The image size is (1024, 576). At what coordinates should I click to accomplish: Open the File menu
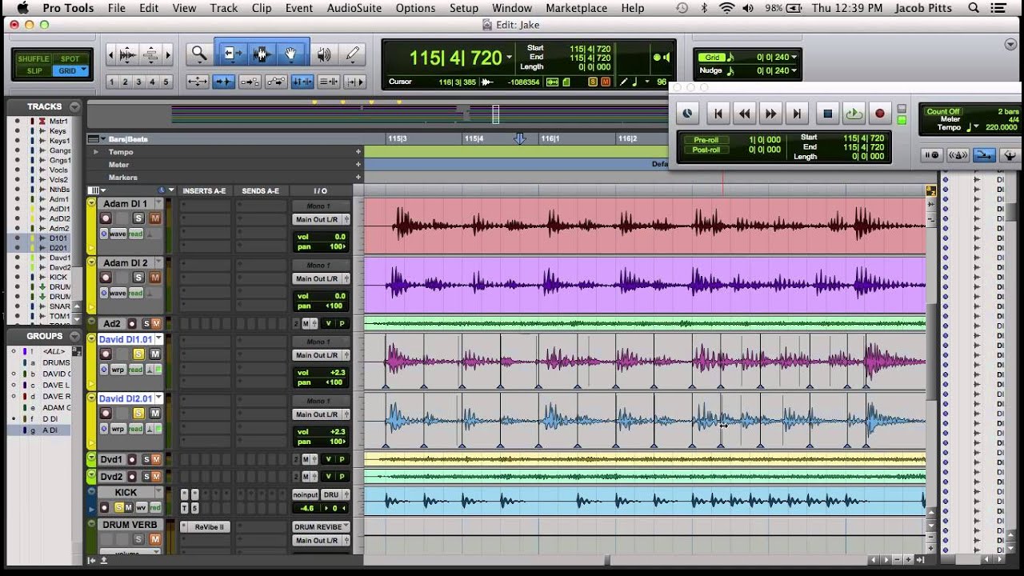pos(117,8)
